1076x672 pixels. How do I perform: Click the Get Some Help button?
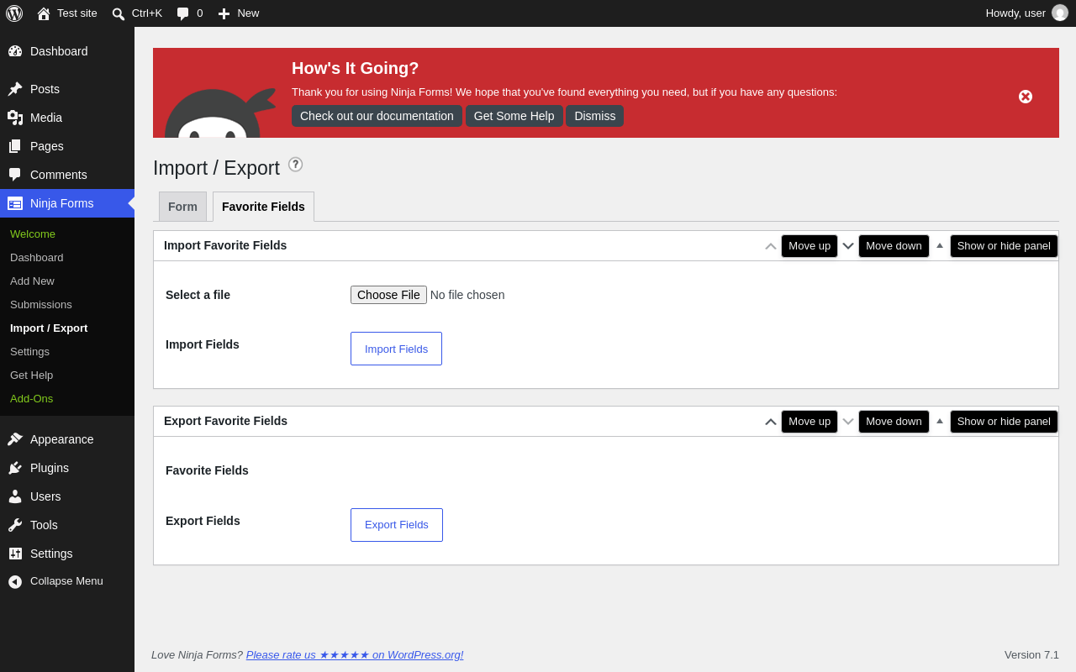tap(514, 116)
